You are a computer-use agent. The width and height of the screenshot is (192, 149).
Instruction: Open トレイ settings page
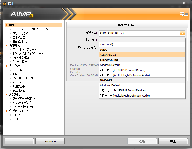tap(16, 74)
